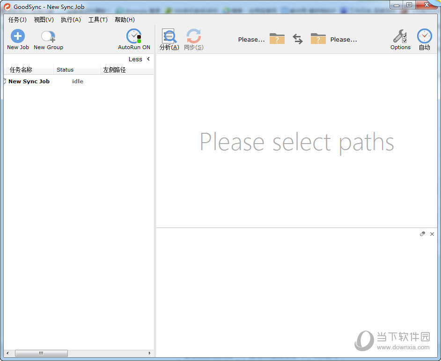Clear the log with the eraser icon
The image size is (441, 361).
422,234
